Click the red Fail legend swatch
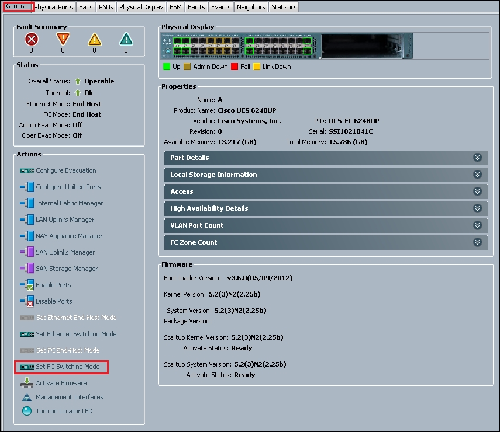 pos(235,67)
